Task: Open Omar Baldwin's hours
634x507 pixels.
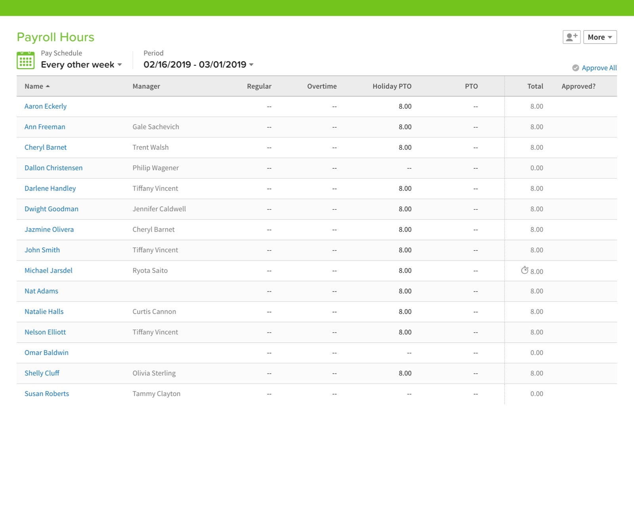Action: pos(46,353)
